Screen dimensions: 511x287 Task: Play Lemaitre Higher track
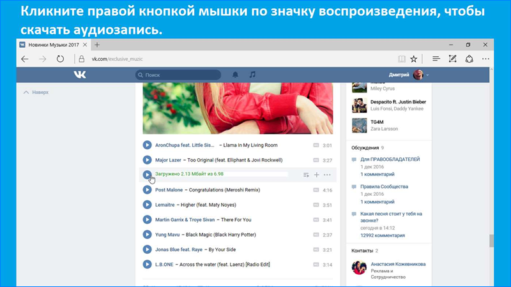point(148,205)
